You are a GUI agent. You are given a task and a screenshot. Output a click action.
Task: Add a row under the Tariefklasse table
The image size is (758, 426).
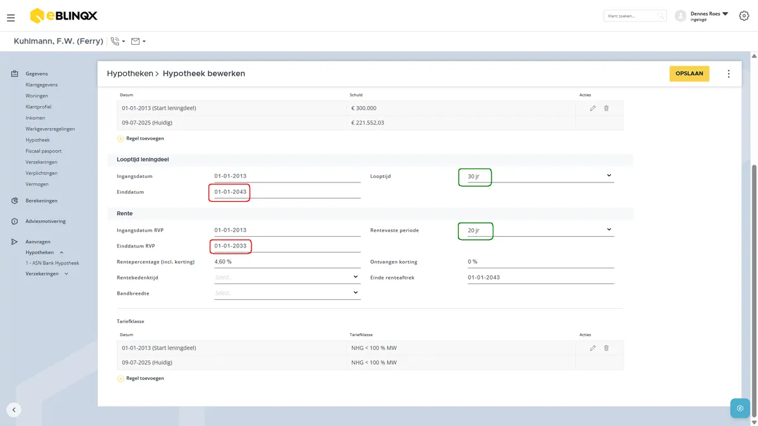click(141, 378)
